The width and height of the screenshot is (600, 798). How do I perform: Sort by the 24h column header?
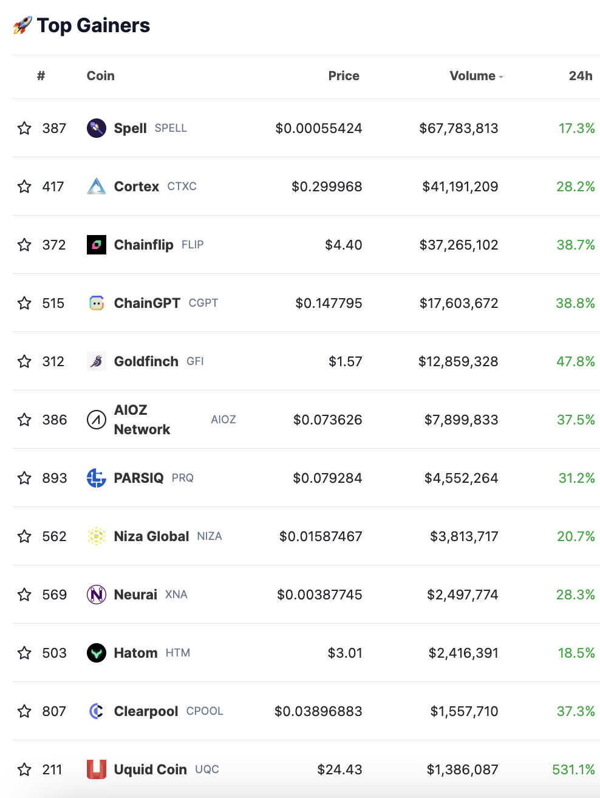click(x=580, y=76)
